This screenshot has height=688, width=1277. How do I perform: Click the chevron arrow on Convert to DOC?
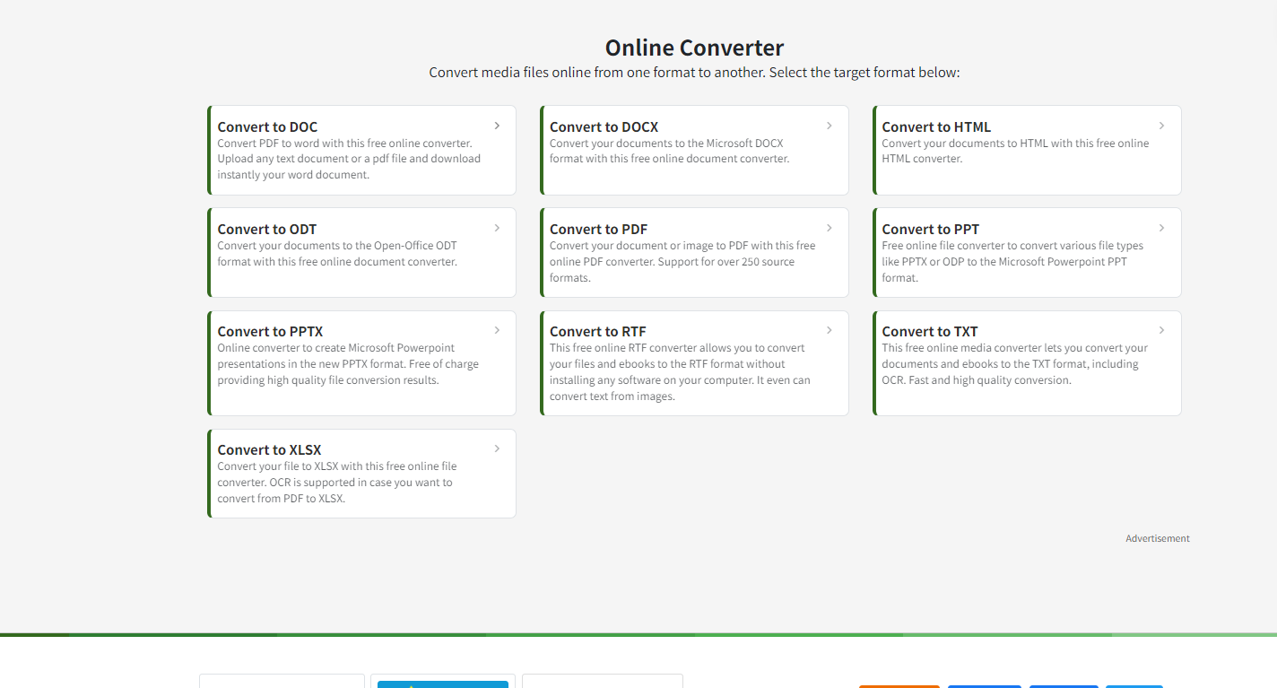(x=497, y=126)
